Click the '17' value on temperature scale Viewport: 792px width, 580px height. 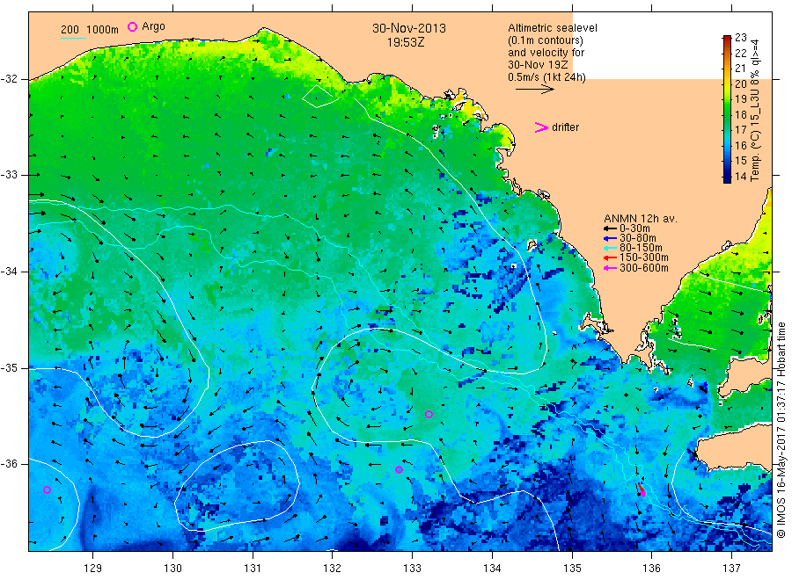[x=740, y=130]
